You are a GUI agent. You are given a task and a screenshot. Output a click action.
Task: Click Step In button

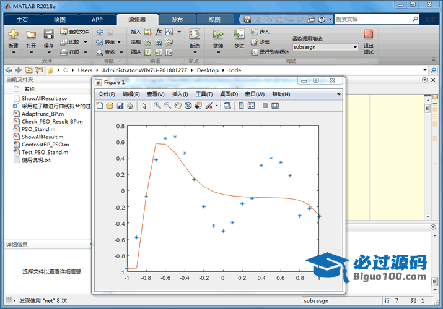260,32
